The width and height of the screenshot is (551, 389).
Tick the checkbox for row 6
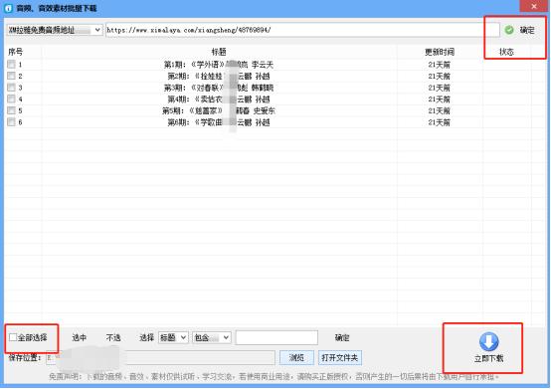[11, 122]
